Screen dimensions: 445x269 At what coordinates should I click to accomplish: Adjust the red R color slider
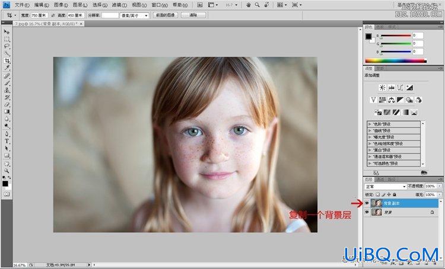coord(396,36)
